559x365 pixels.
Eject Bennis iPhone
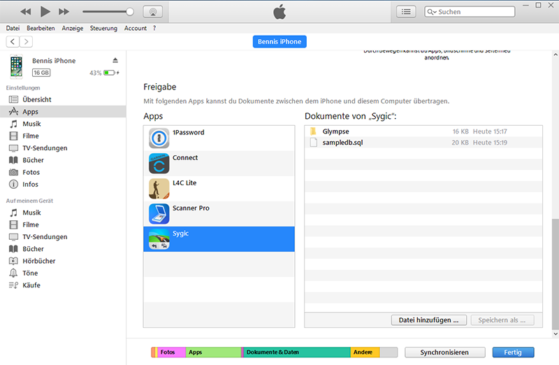(x=115, y=61)
